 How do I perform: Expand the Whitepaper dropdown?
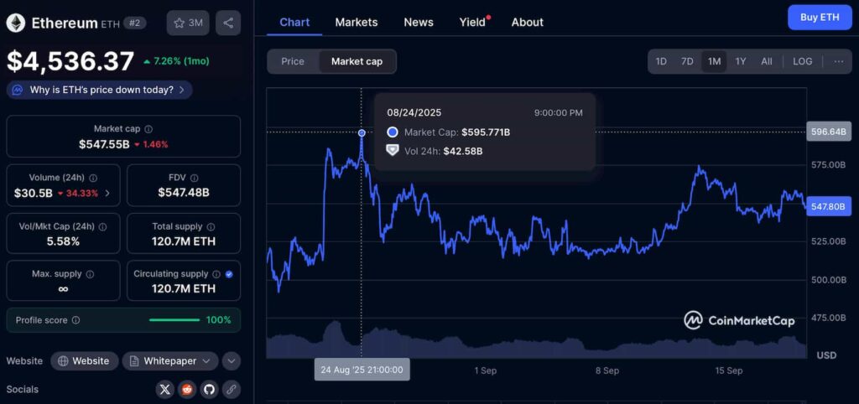pyautogui.click(x=170, y=360)
